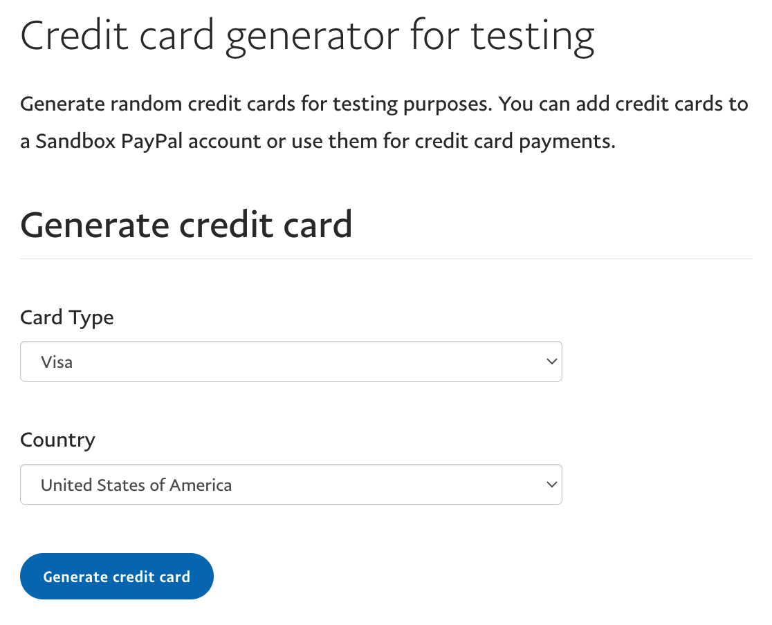Click United States of America in the Country field

point(291,484)
